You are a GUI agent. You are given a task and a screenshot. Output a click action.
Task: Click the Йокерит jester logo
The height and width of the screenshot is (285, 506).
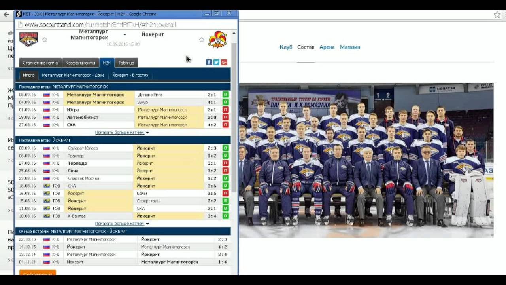pos(217,39)
